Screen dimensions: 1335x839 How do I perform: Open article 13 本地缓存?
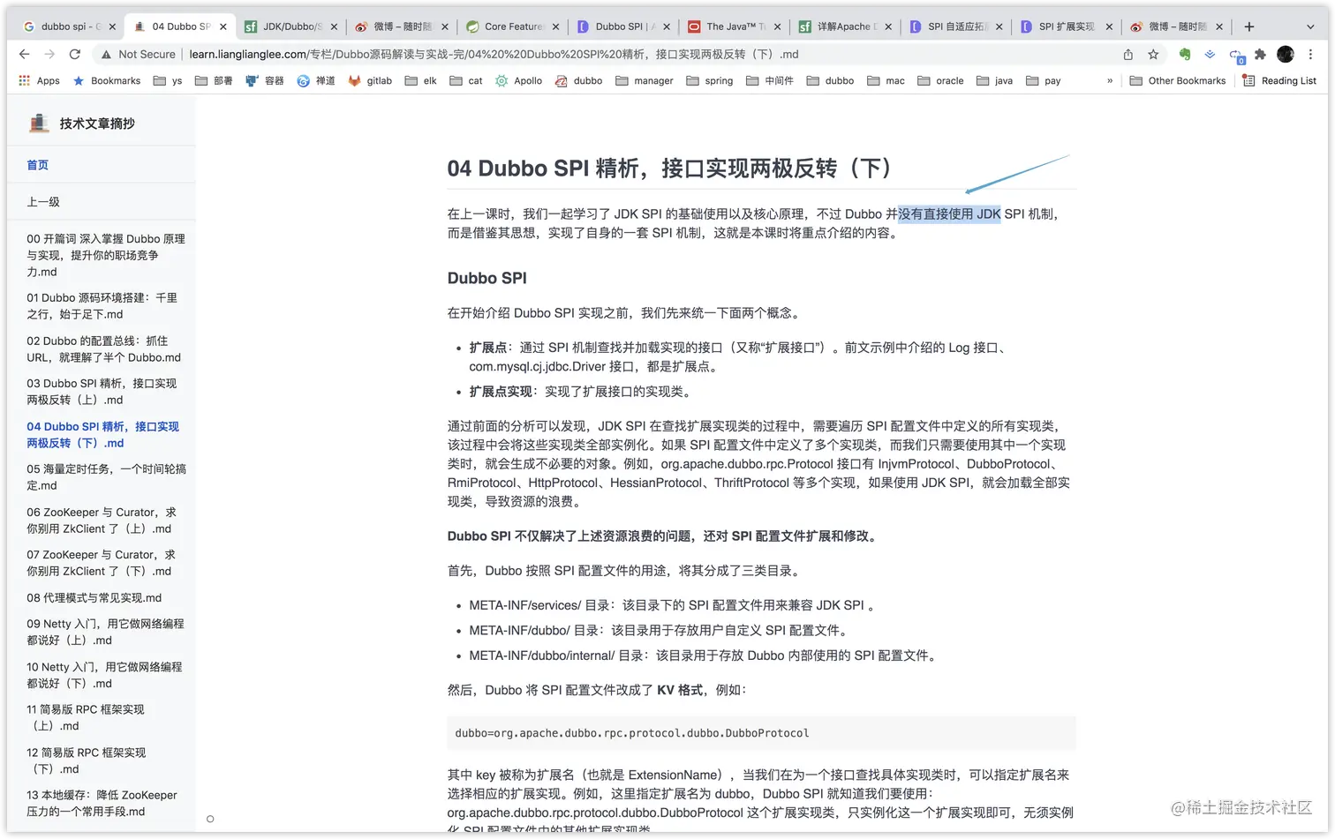[102, 804]
